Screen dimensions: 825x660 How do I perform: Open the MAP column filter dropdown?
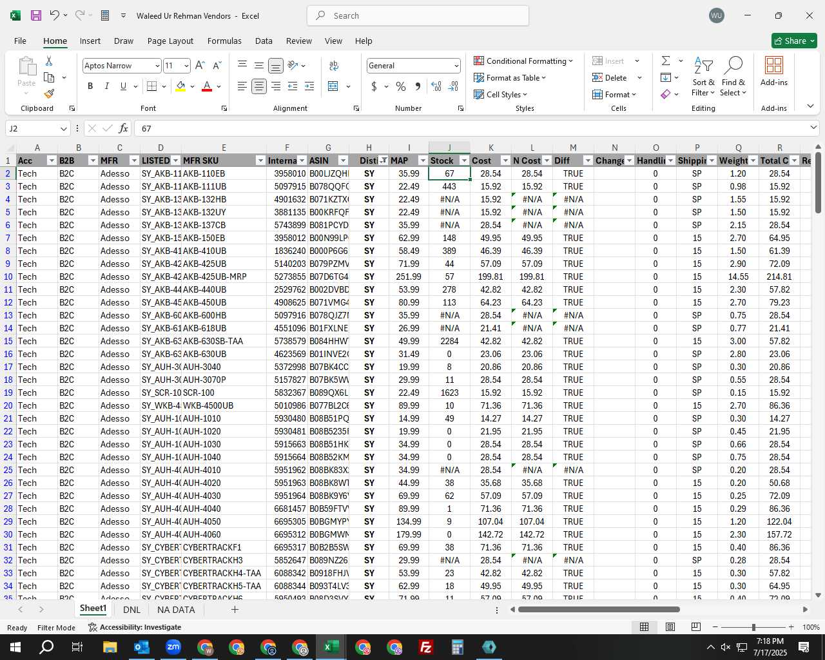pos(423,160)
